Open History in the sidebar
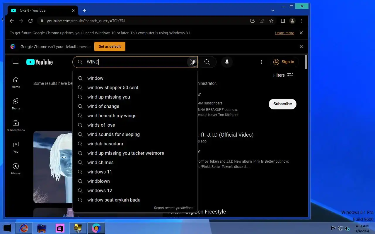Viewport: 375px width, 234px height. pyautogui.click(x=16, y=169)
